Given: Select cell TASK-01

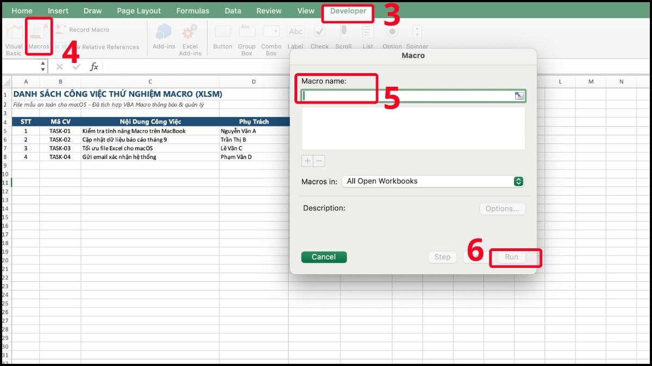Looking at the screenshot, I should coord(60,131).
